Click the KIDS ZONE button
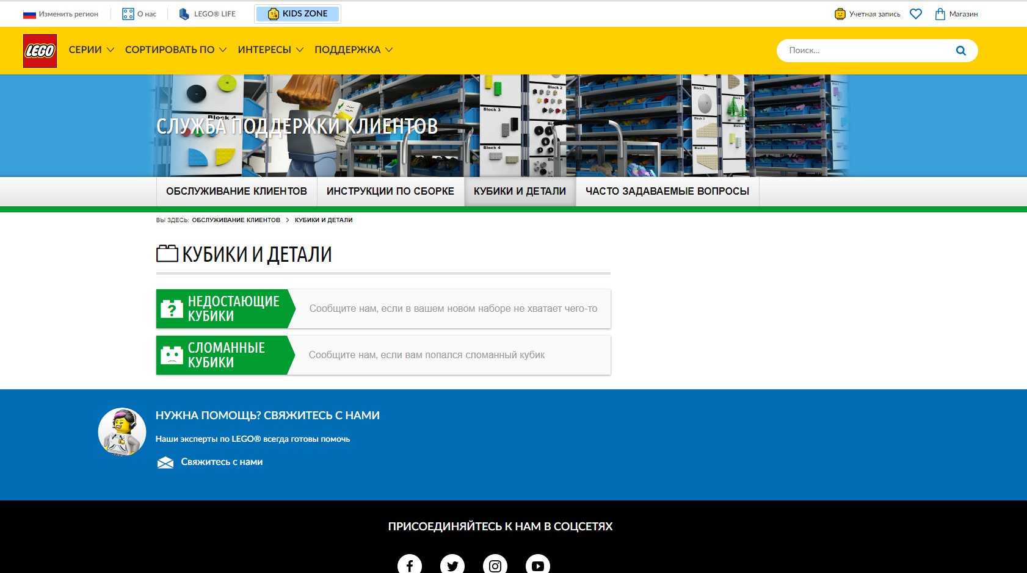The height and width of the screenshot is (573, 1027). 297,14
